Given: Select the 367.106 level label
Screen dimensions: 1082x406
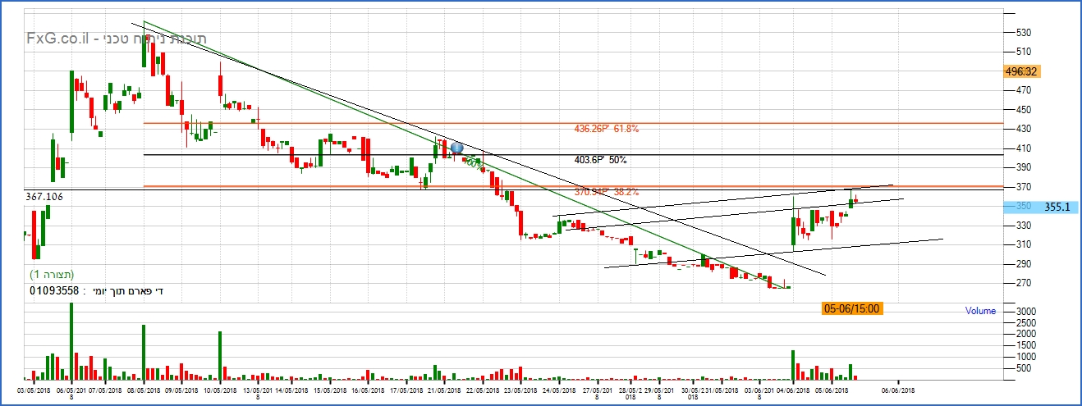Looking at the screenshot, I should (x=44, y=197).
